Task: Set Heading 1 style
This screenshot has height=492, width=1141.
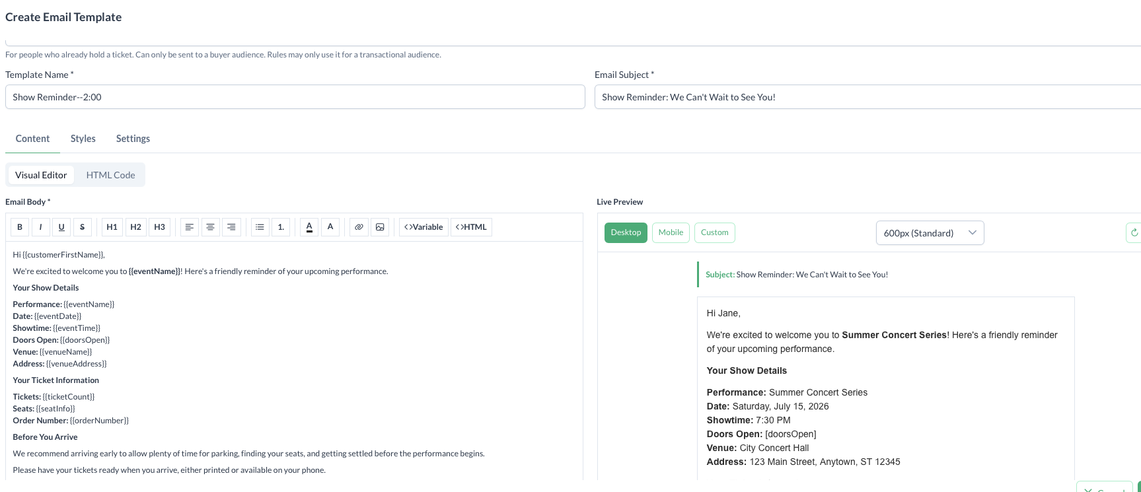Action: (112, 227)
